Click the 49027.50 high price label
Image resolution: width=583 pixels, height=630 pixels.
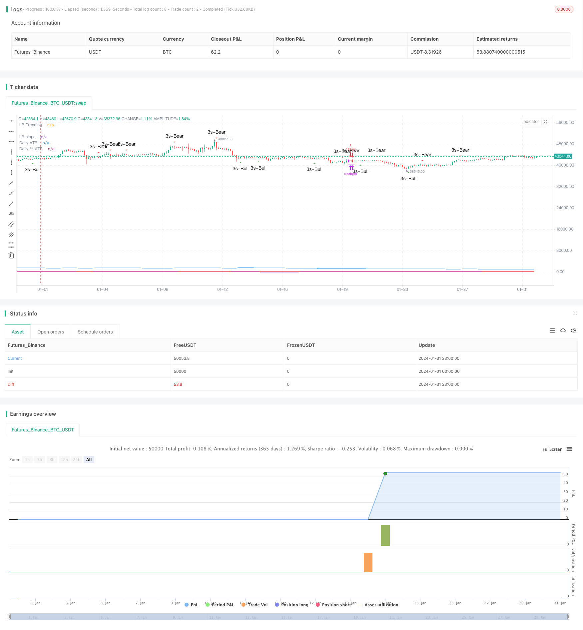(x=225, y=139)
